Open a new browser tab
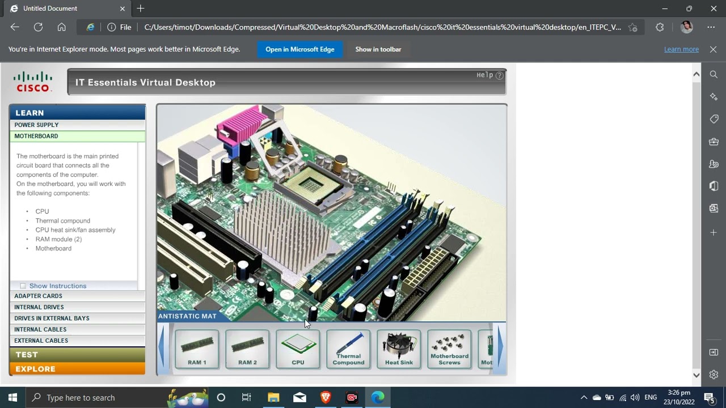 click(141, 8)
